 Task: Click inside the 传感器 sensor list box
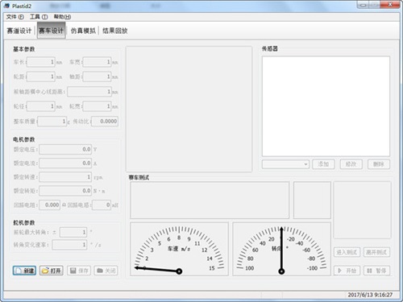tap(326, 106)
